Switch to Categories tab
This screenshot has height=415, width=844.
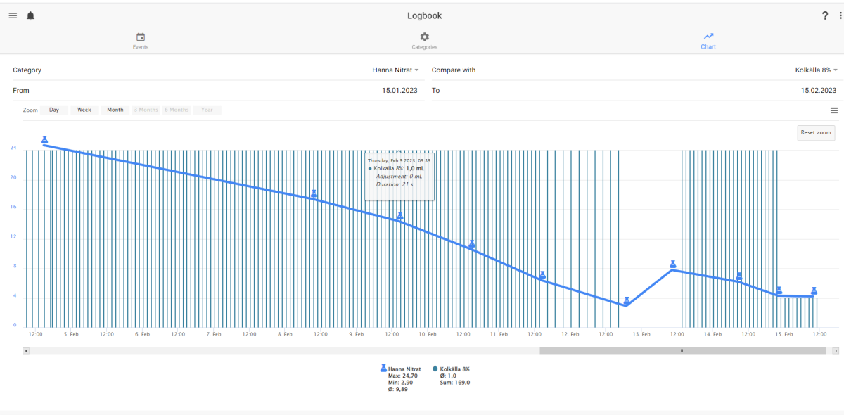pos(425,41)
